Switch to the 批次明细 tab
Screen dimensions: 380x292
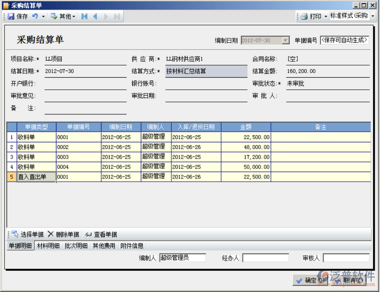point(77,246)
